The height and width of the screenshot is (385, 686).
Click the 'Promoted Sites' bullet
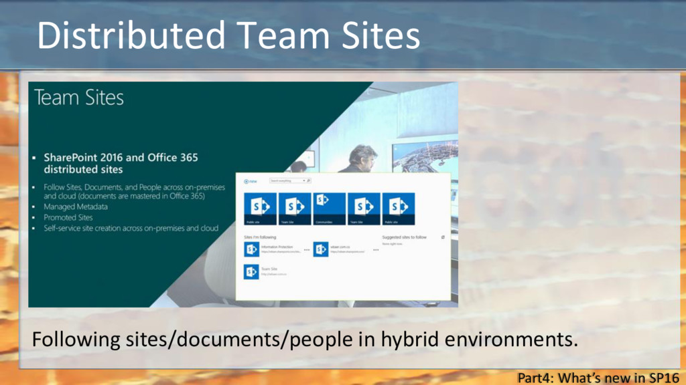click(68, 217)
